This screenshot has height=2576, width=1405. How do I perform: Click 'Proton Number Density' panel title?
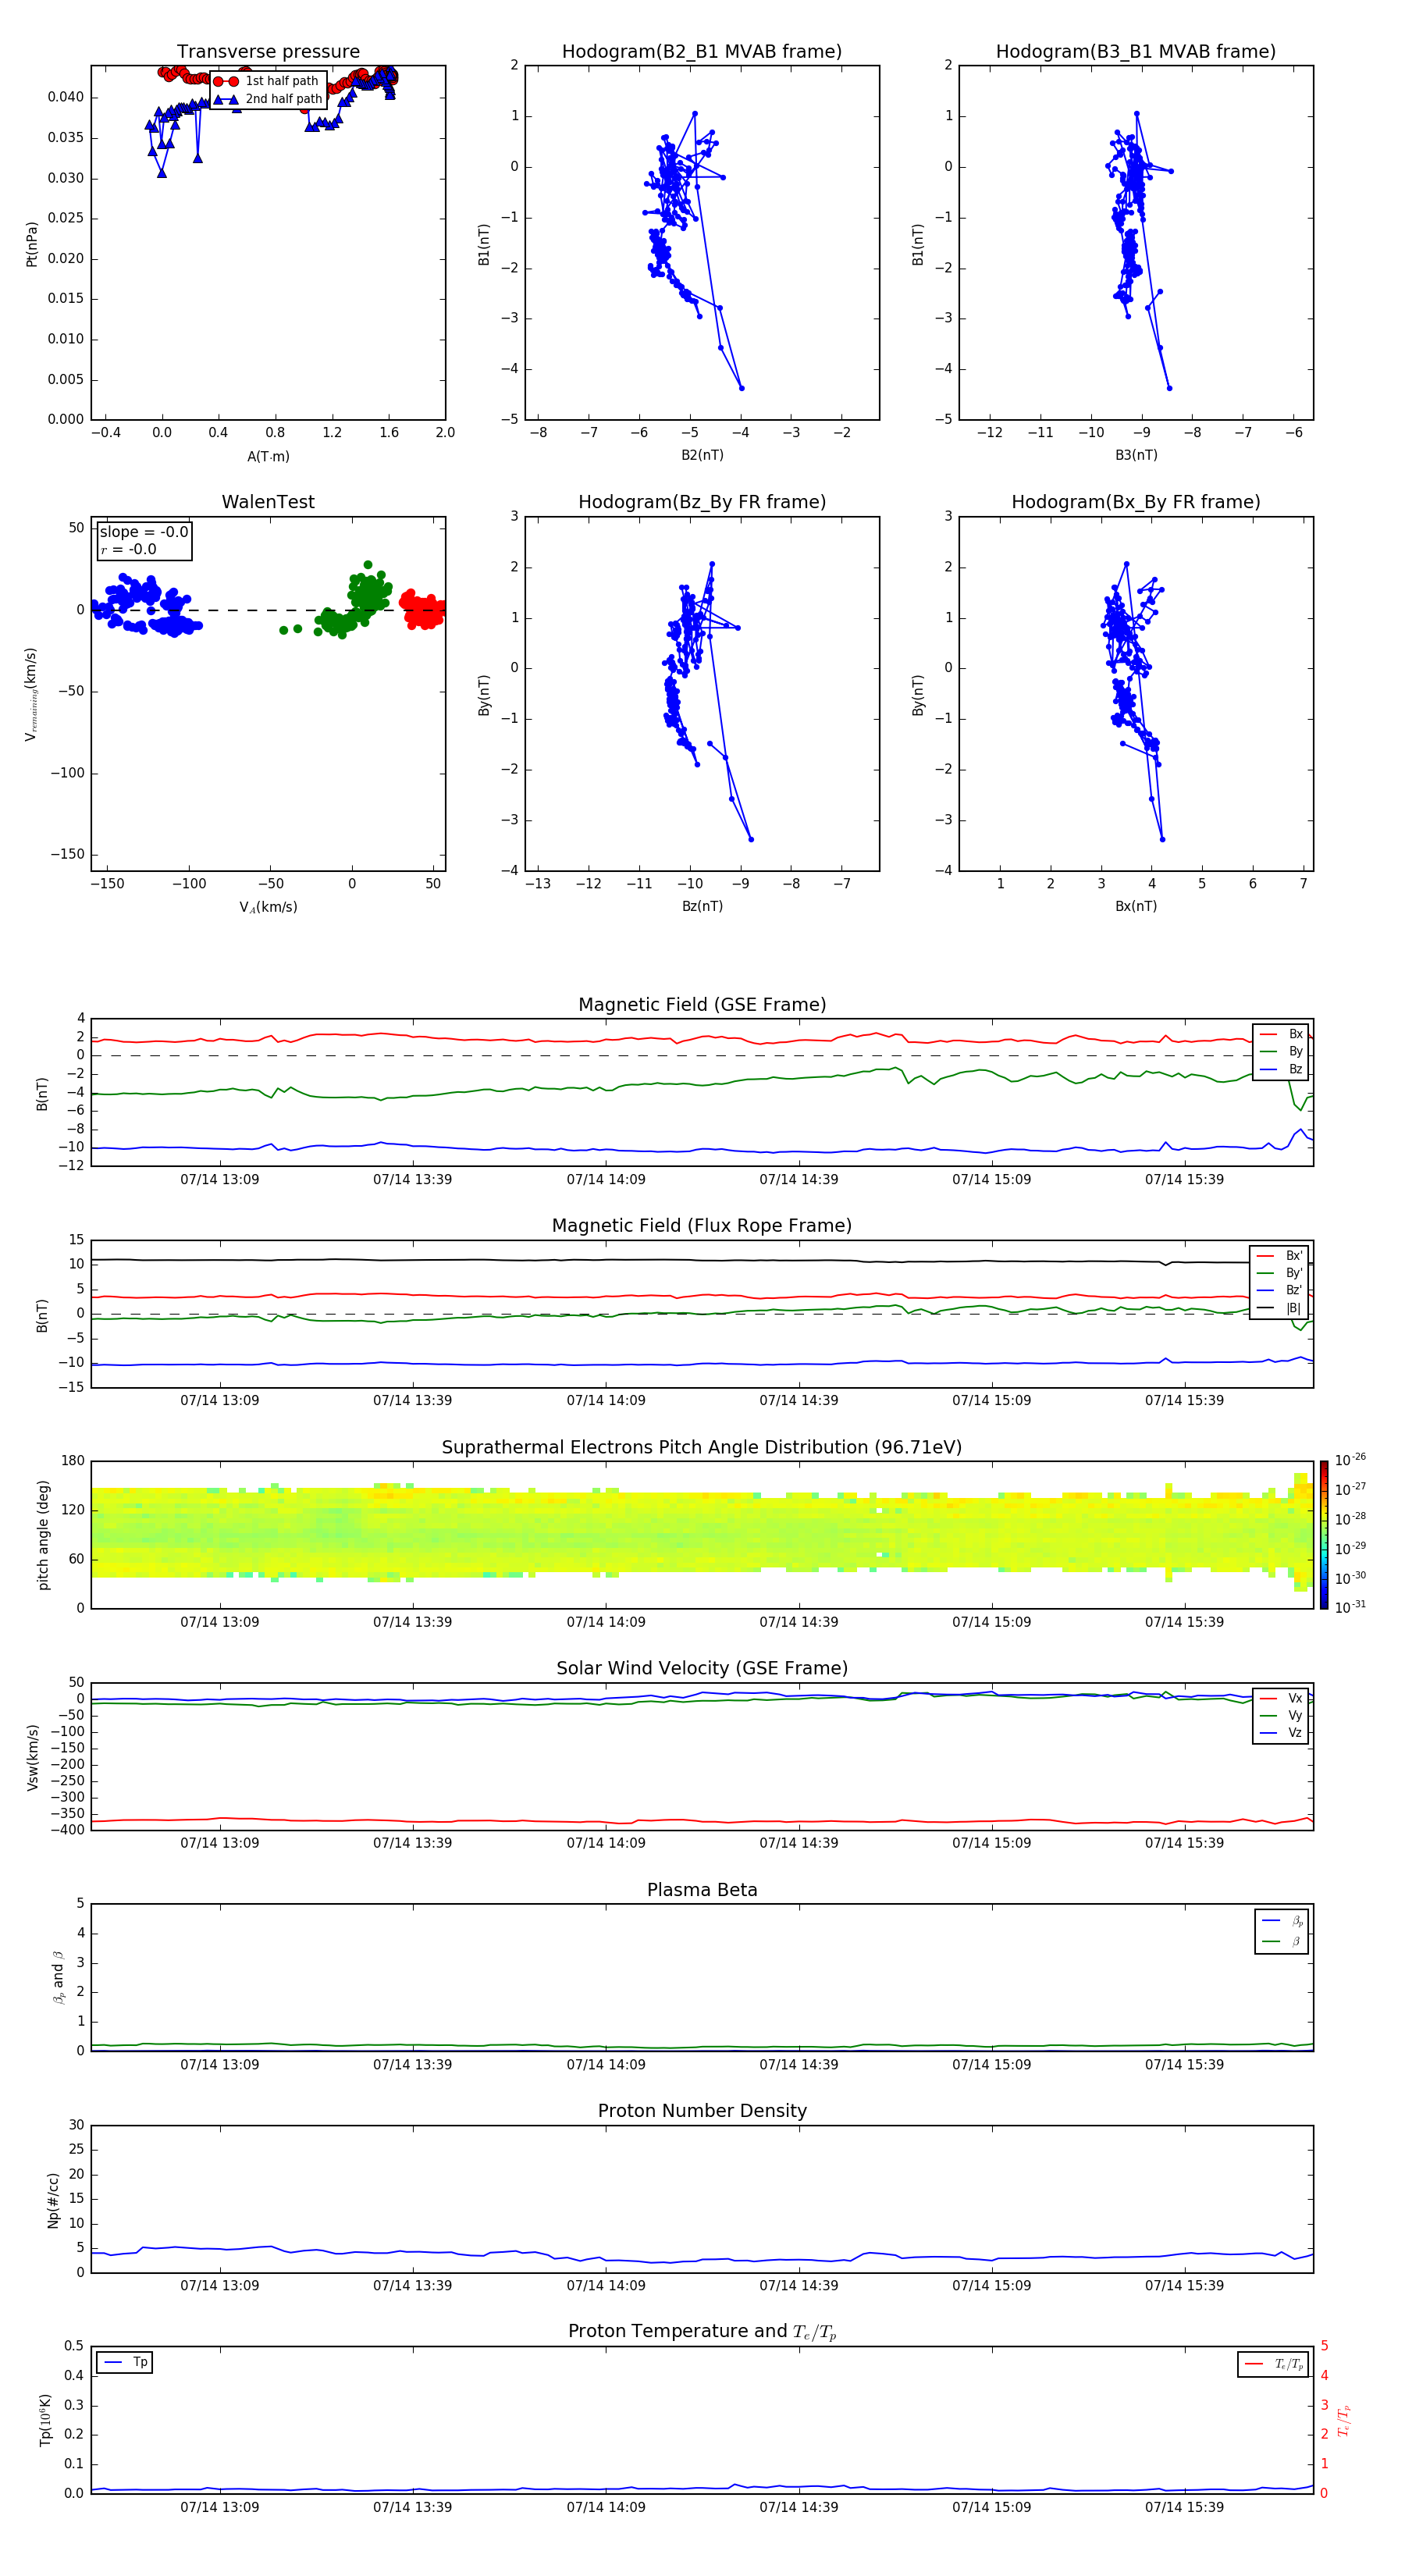[x=702, y=2111]
